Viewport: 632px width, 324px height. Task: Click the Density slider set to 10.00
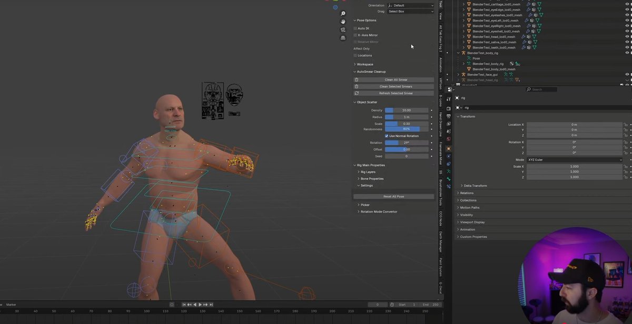[x=407, y=110]
